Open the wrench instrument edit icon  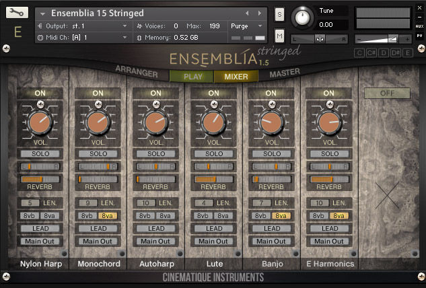pyautogui.click(x=17, y=13)
